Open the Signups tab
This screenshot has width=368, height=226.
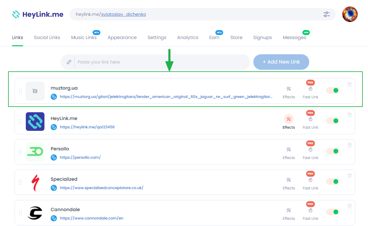pos(262,38)
